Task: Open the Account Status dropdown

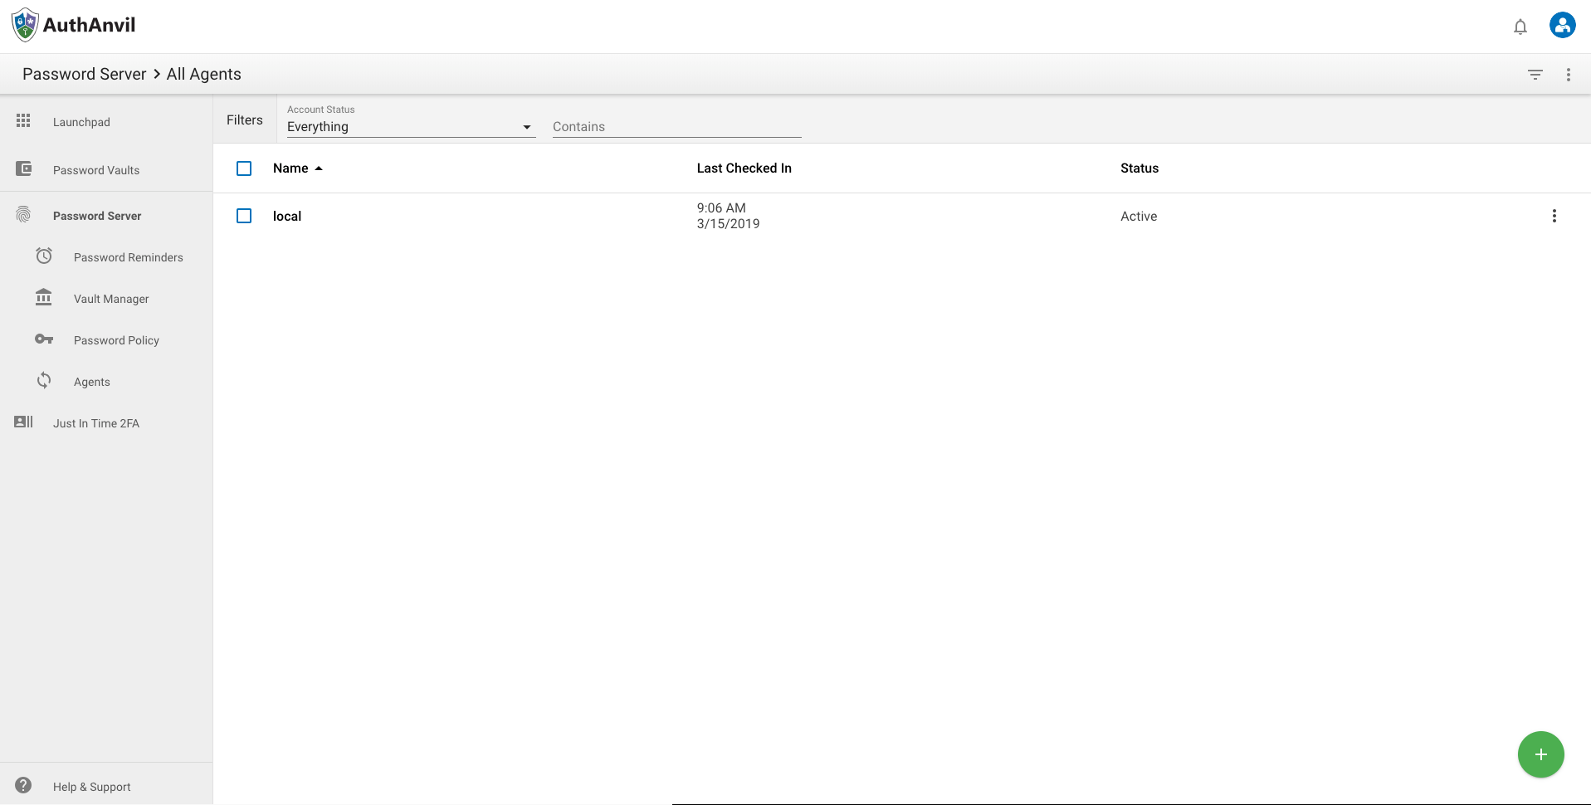Action: (x=410, y=127)
